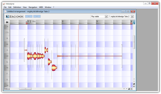This screenshot has height=94, width=161.
Task: Select the small A note blob
Action: 26,50
